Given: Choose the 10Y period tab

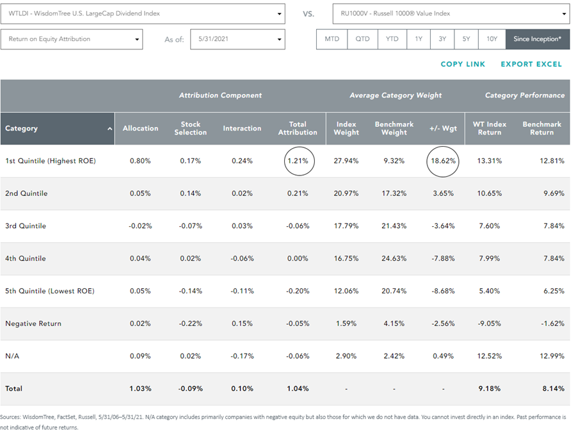Looking at the screenshot, I should click(492, 39).
